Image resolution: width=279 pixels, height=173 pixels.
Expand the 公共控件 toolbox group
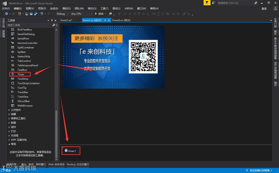9,110
